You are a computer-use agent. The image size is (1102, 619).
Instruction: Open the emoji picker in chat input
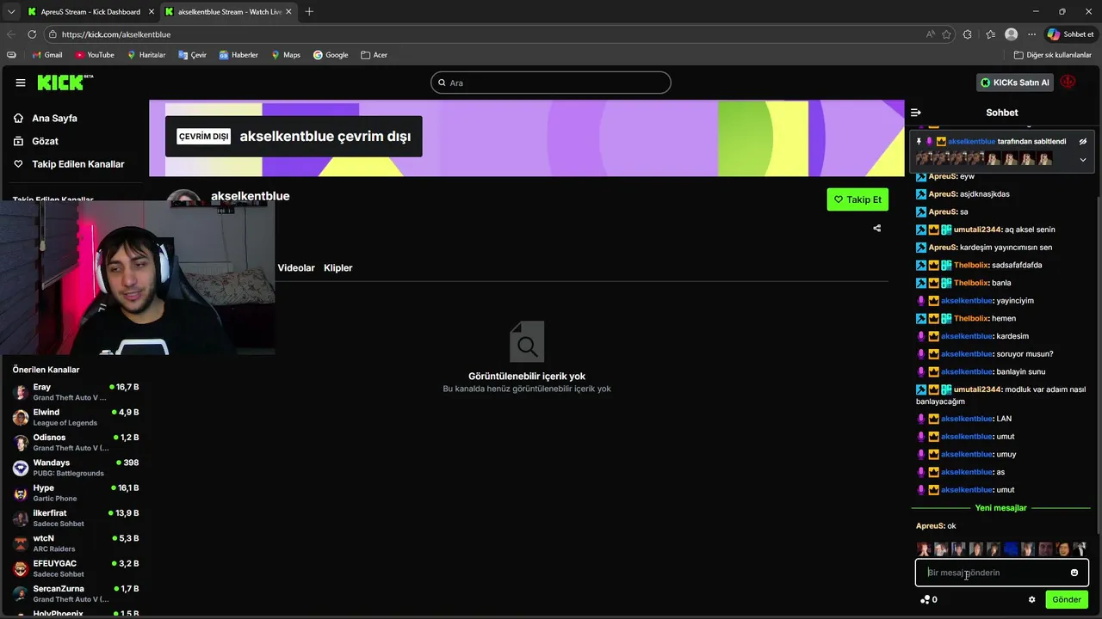click(1074, 573)
